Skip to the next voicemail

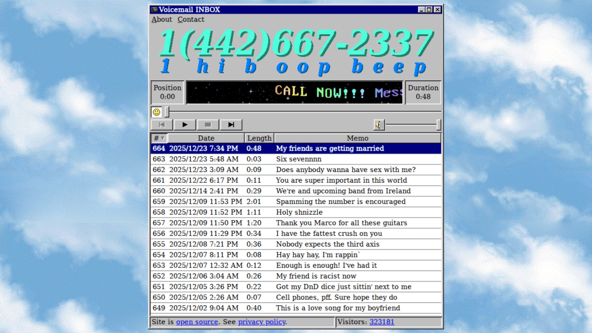tap(231, 125)
